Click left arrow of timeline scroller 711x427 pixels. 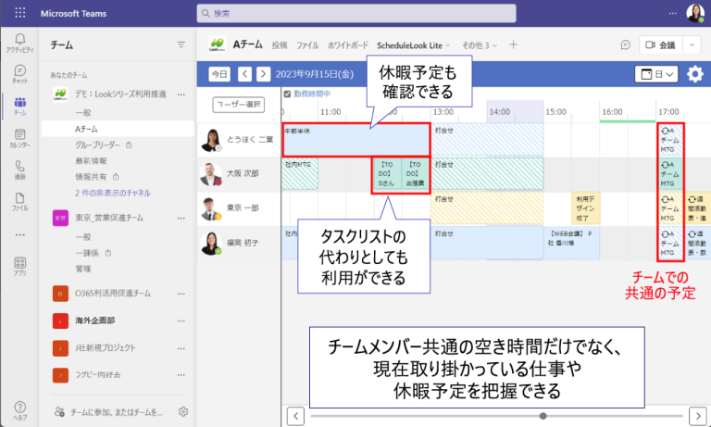coord(295,416)
